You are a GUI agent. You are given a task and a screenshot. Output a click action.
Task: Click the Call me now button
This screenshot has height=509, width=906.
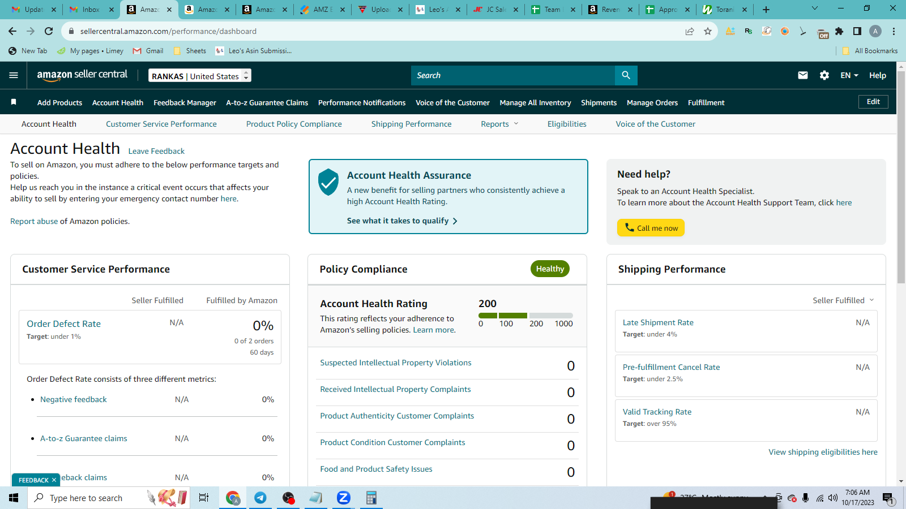[x=651, y=227]
